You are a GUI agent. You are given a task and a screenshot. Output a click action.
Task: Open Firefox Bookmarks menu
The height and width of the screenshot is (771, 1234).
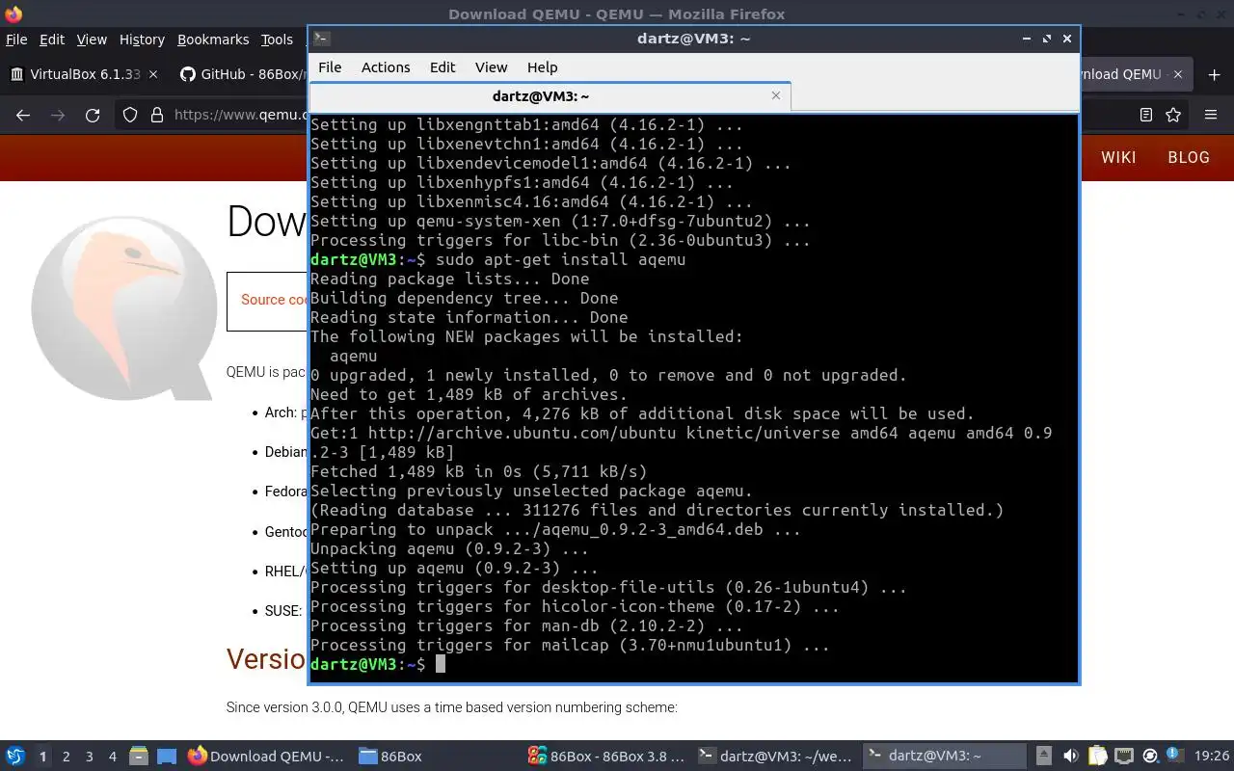point(213,40)
